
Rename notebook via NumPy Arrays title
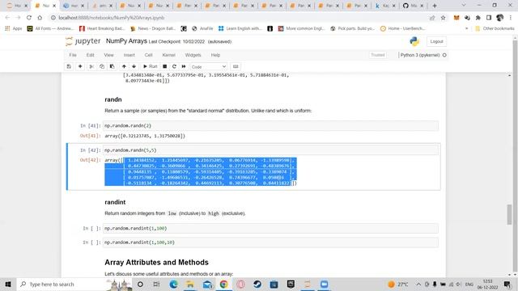(x=126, y=41)
